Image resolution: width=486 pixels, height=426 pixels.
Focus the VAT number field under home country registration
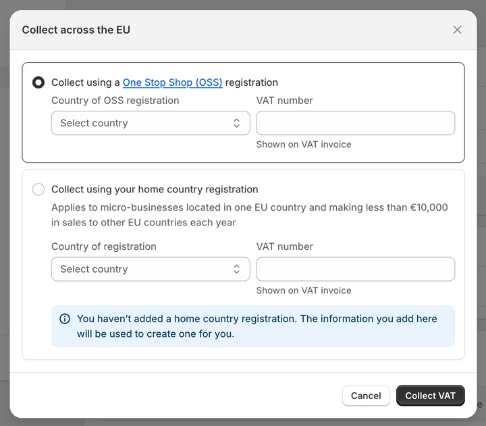pyautogui.click(x=356, y=269)
